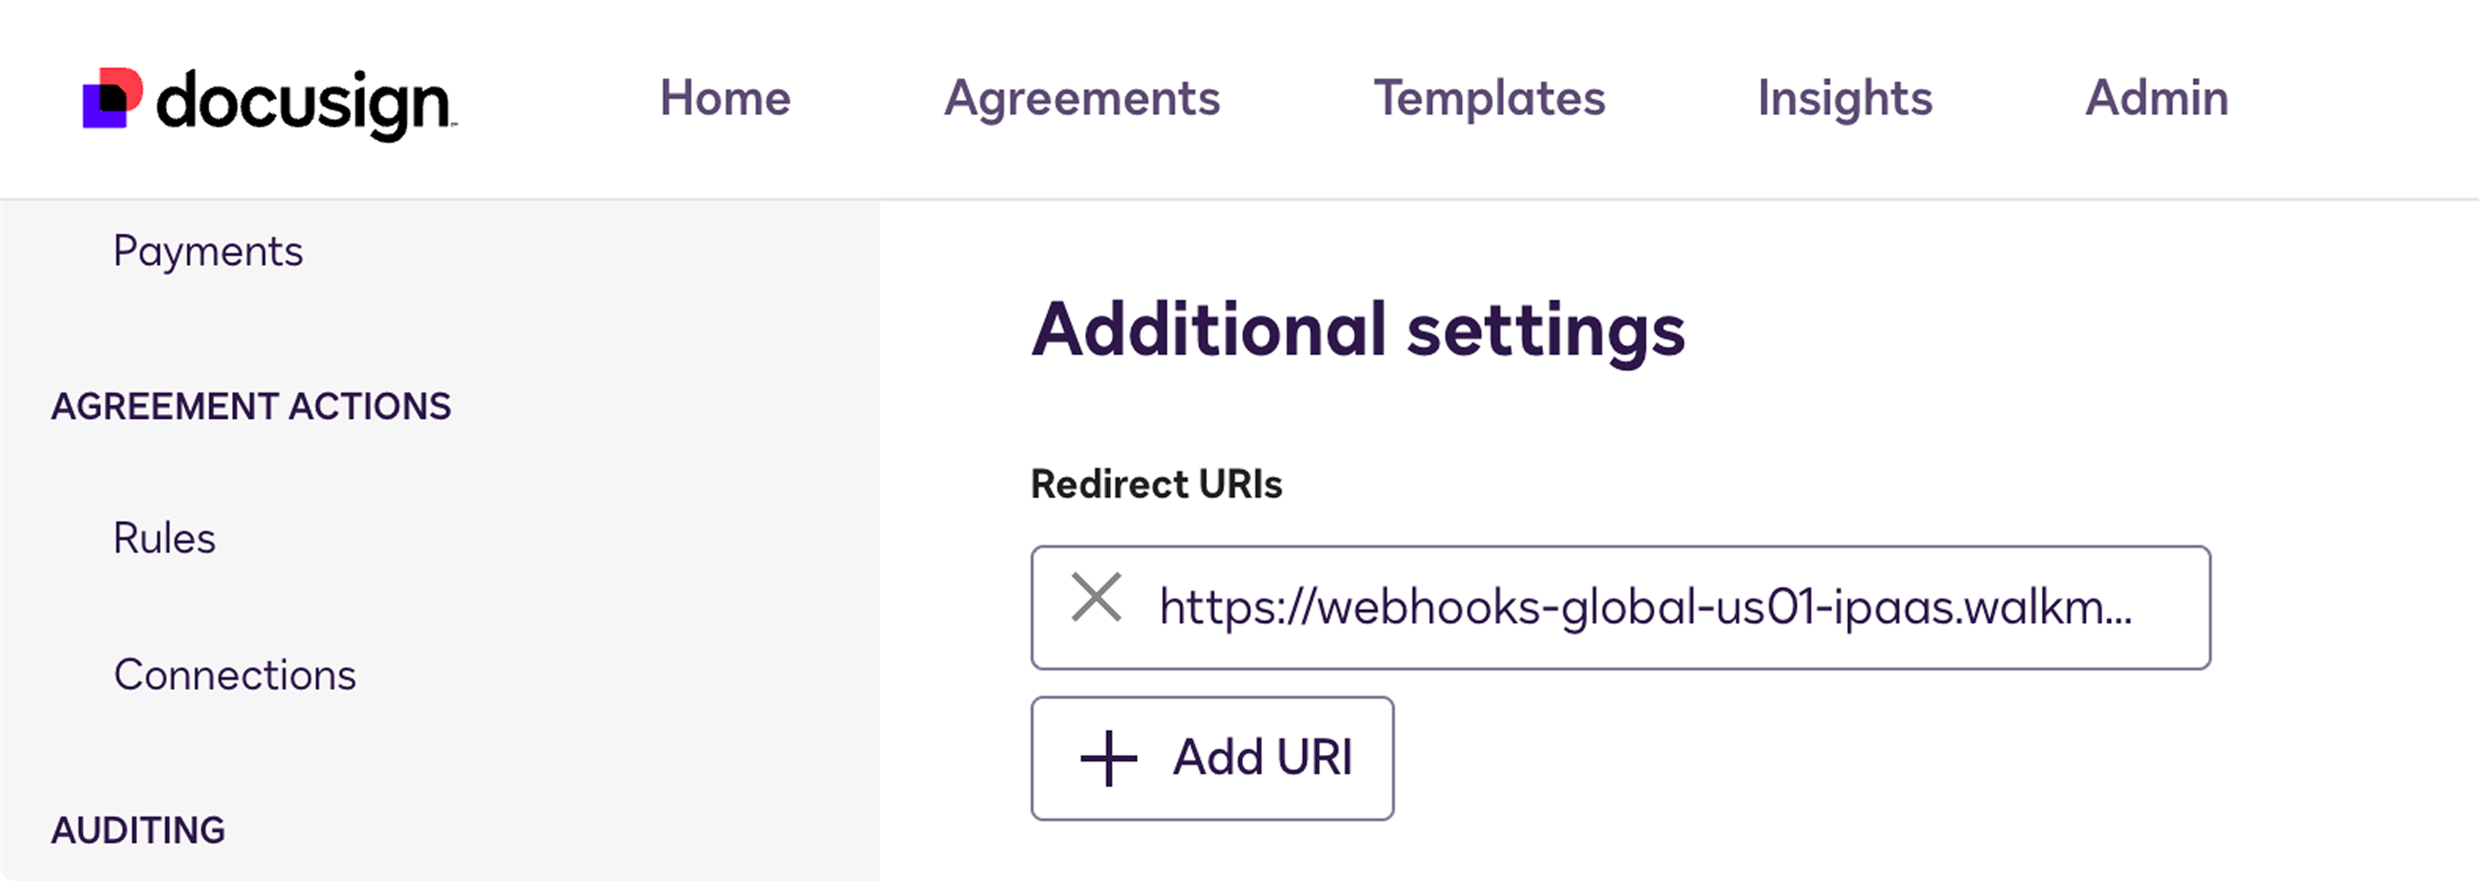Switch to the Templates tab
This screenshot has width=2479, height=881.
pyautogui.click(x=1489, y=98)
